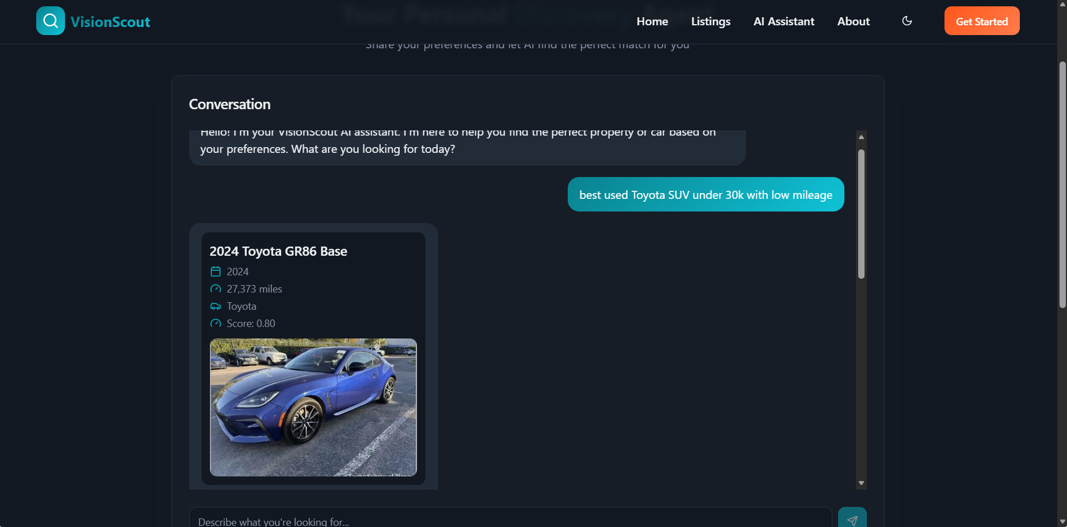Click the conversation scrollbar up arrow
This screenshot has width=1067, height=527.
[861, 137]
